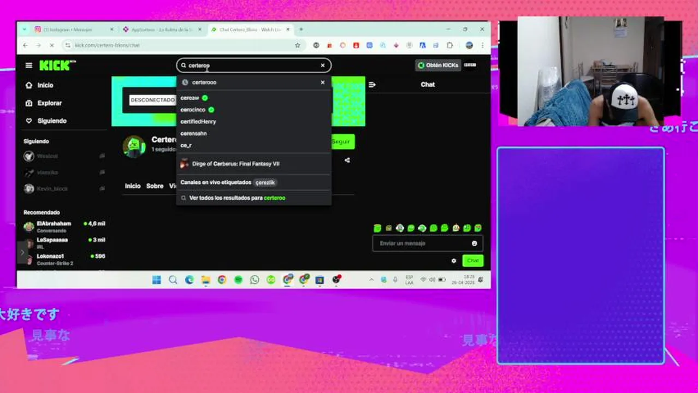Expand the collapsed side panel arrow
Image resolution: width=698 pixels, height=393 pixels.
click(22, 252)
